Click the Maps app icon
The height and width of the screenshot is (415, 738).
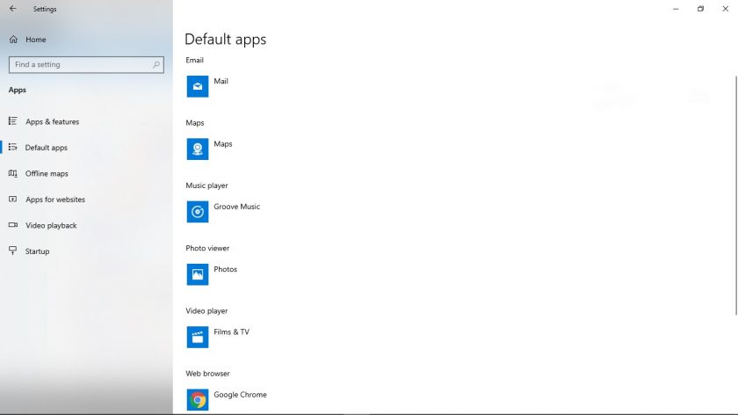click(x=197, y=149)
